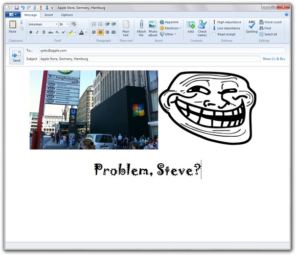Add a contact with the Add button
This screenshot has width=296, height=255.
coord(191,27)
